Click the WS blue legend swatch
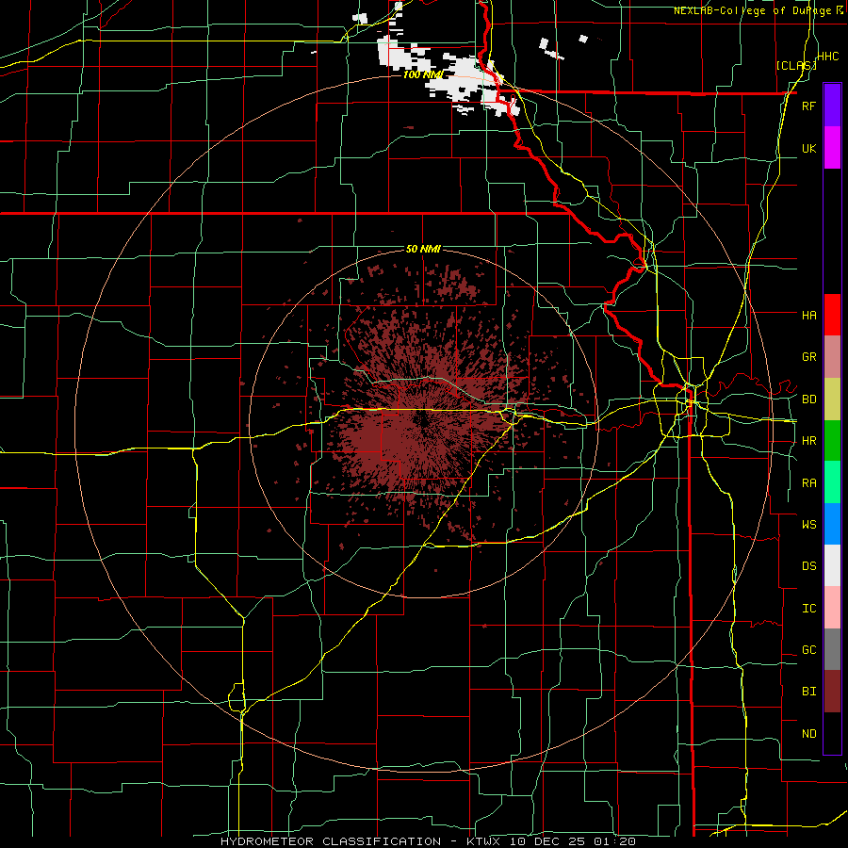Image resolution: width=848 pixels, height=848 pixels. pyautogui.click(x=832, y=524)
